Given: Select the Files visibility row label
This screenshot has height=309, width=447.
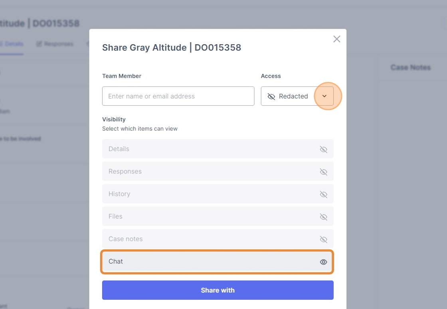Looking at the screenshot, I should coord(115,216).
